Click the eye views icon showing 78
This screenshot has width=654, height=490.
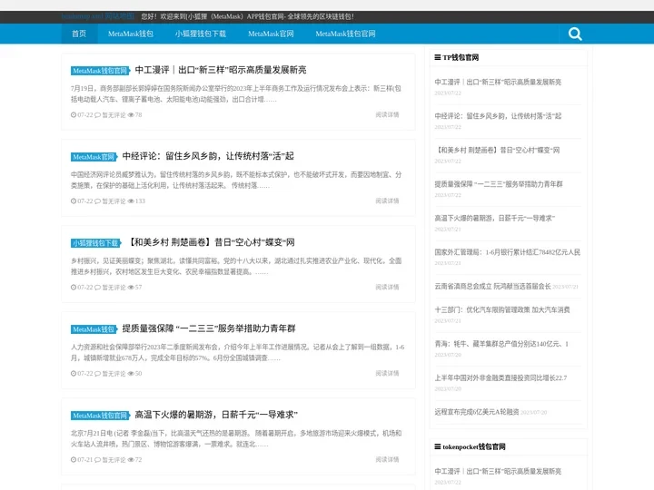click(131, 115)
